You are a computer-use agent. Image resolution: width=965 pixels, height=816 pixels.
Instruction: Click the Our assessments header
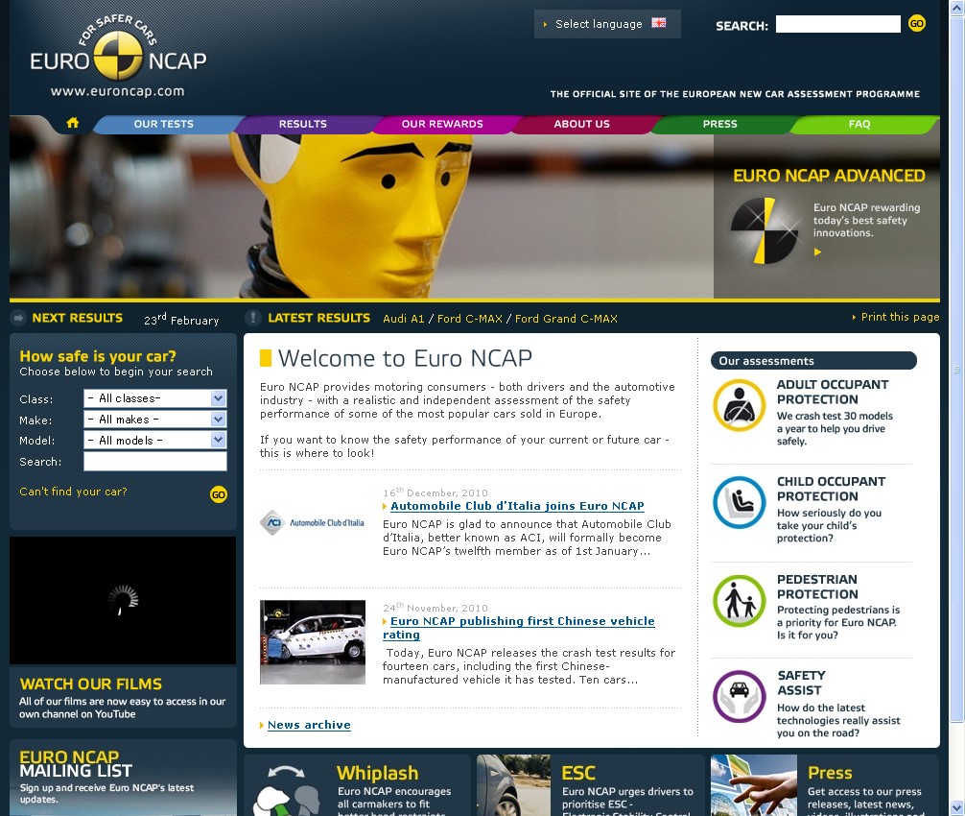pyautogui.click(x=813, y=361)
